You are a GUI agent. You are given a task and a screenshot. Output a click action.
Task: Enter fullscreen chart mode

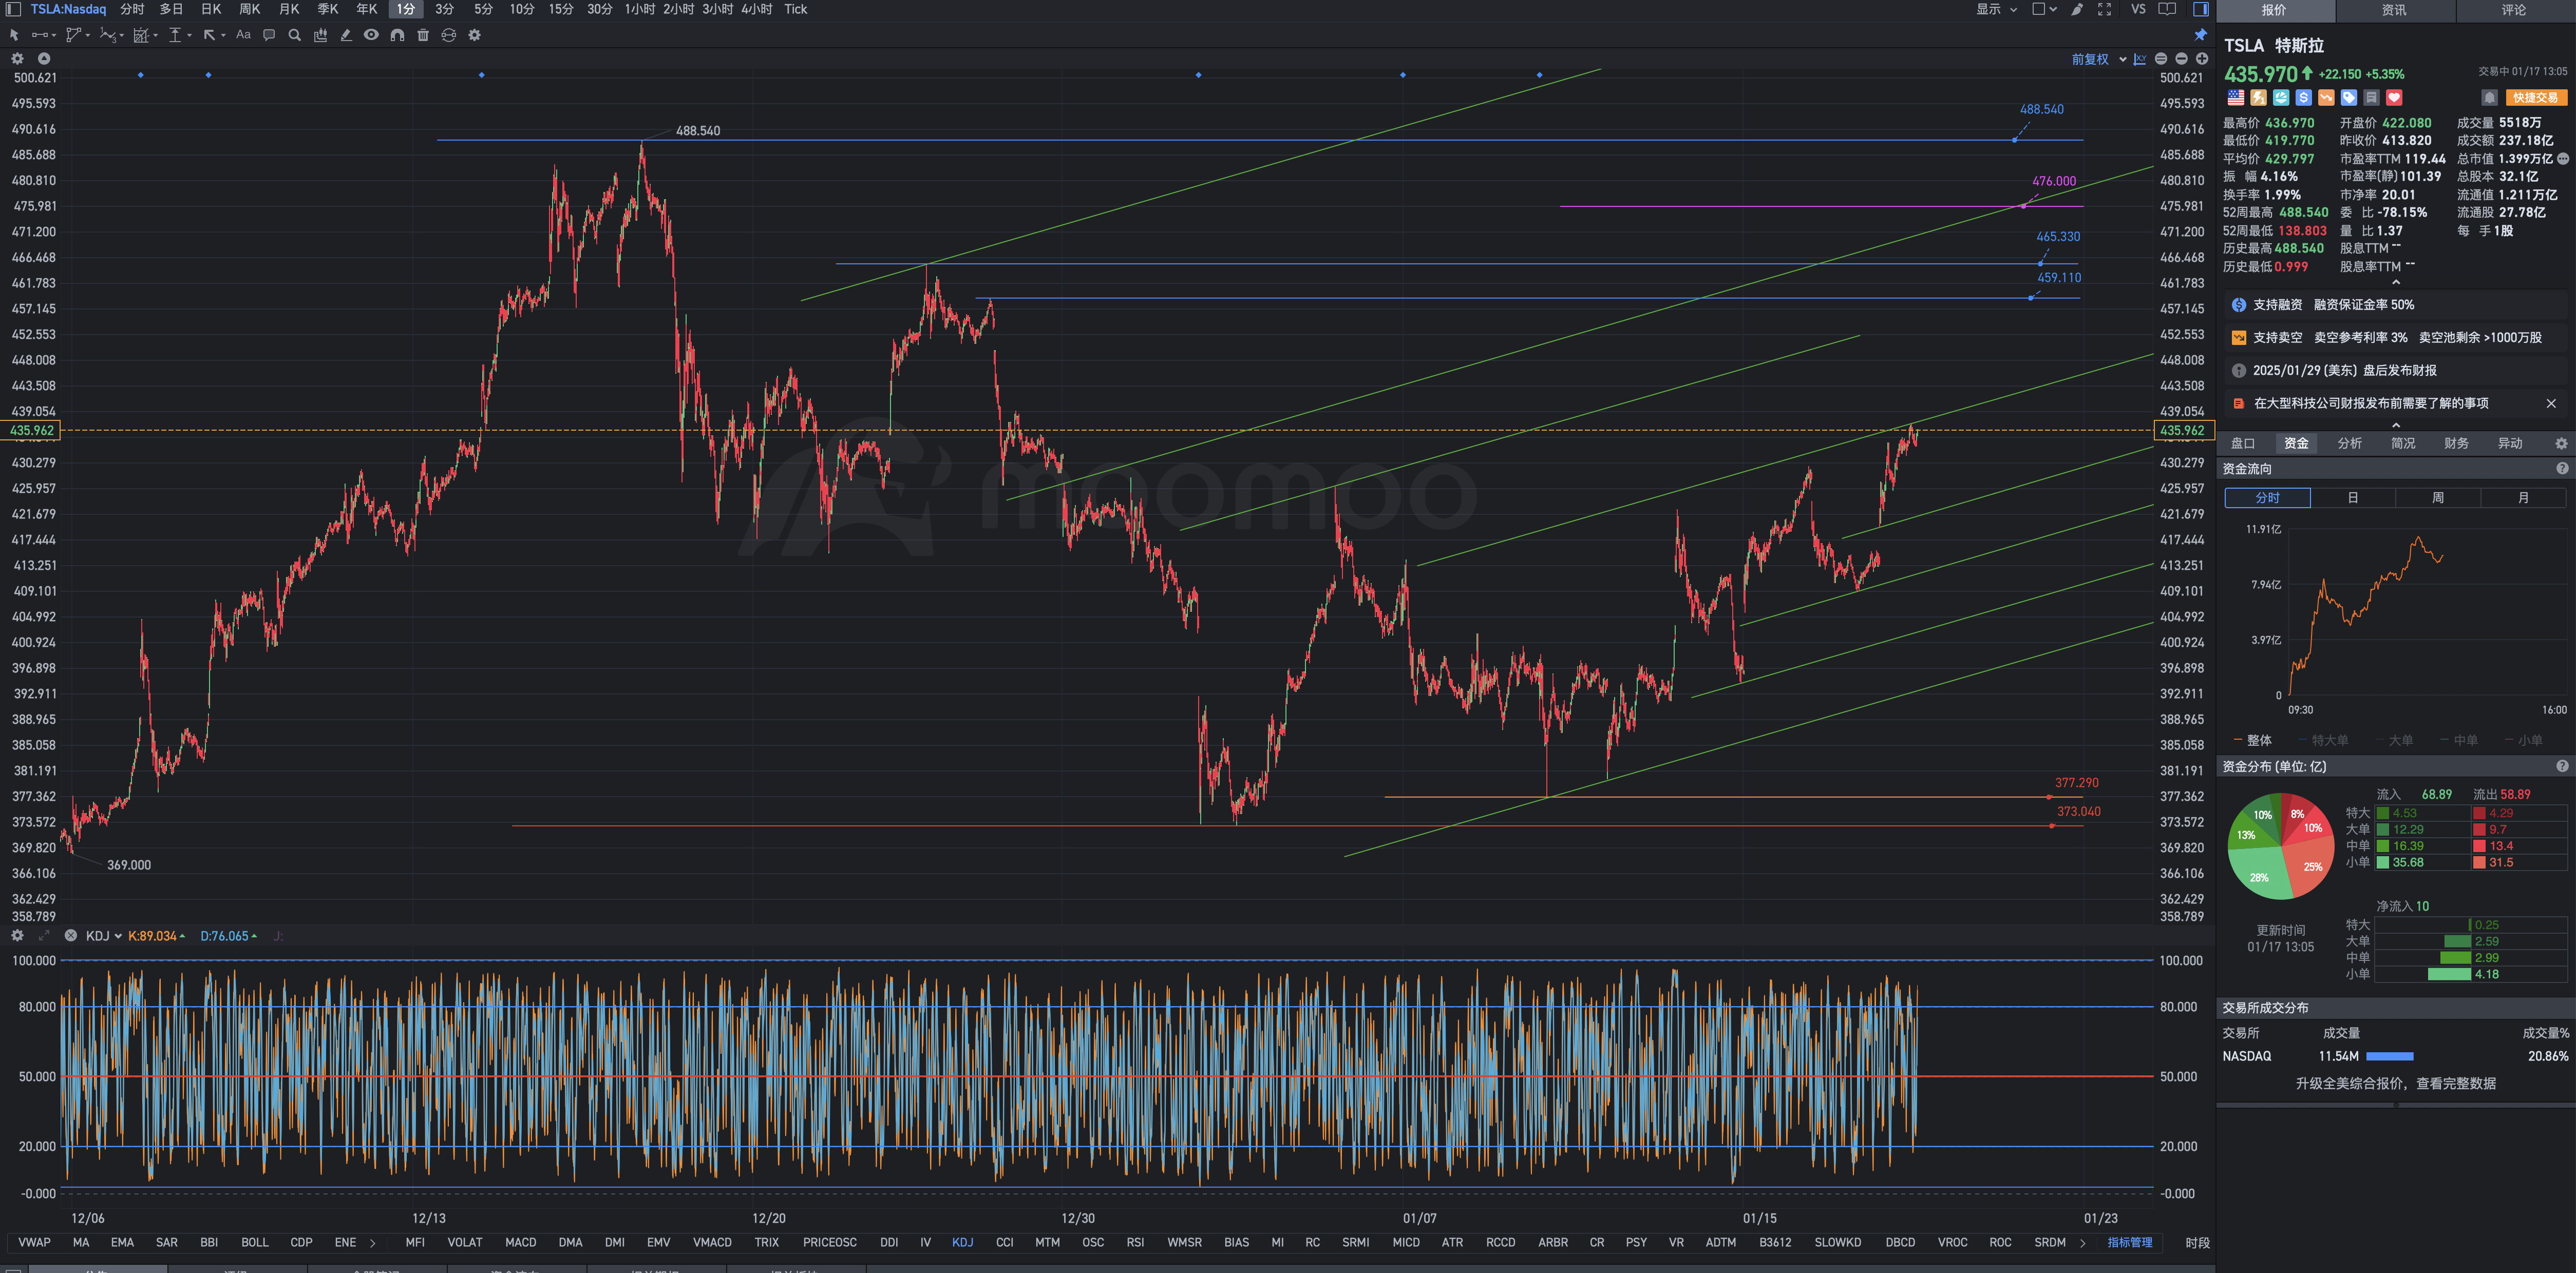(2105, 9)
